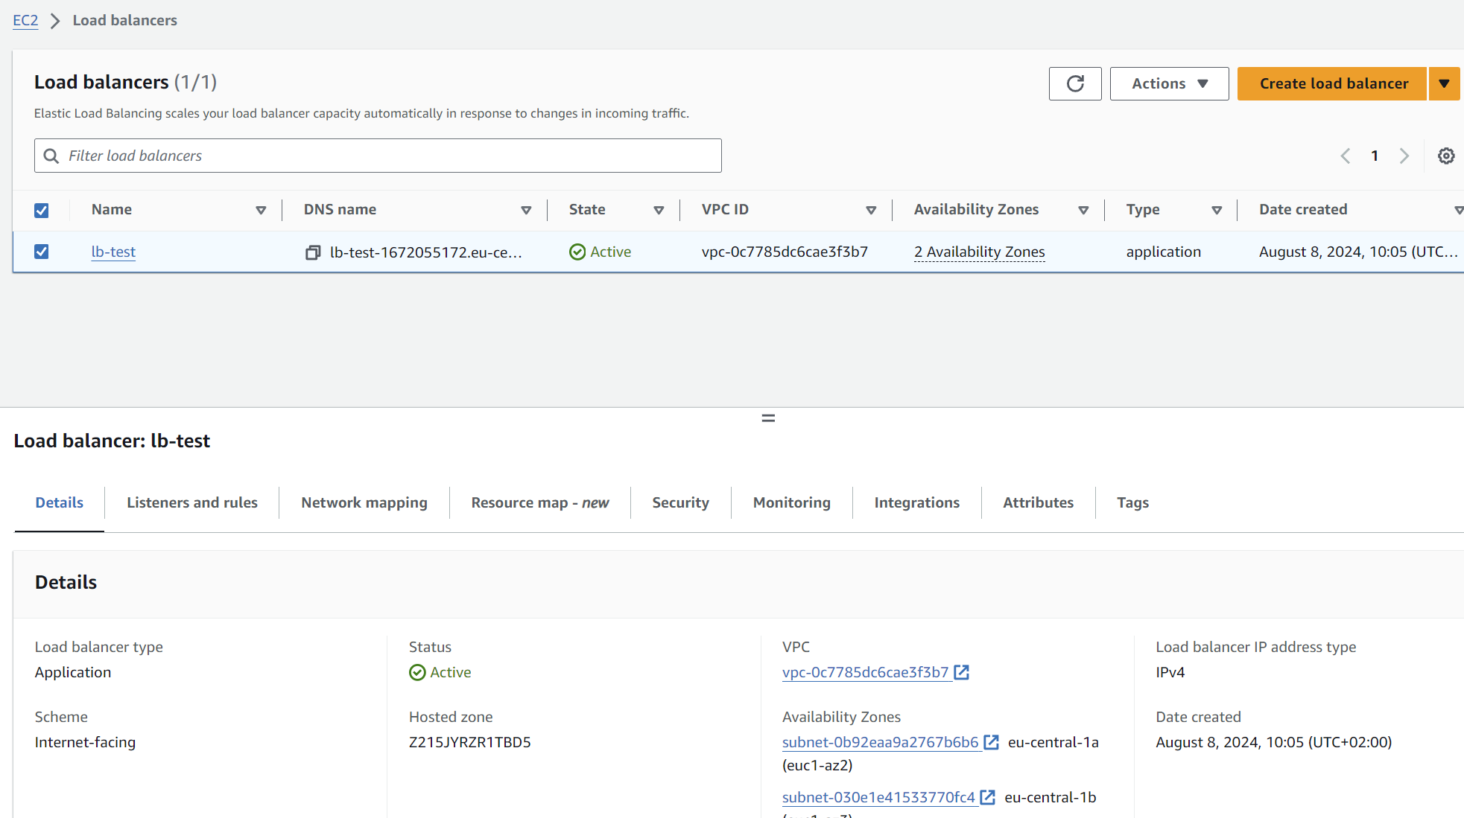Open VPC external link icon

tap(962, 672)
